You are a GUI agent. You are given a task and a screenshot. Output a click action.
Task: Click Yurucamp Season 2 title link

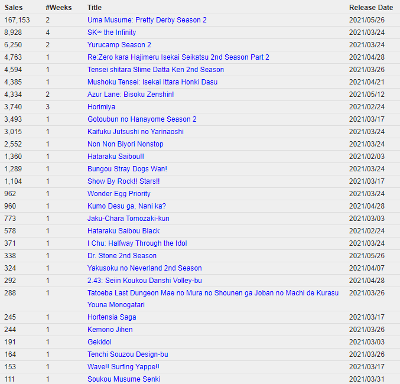[119, 45]
